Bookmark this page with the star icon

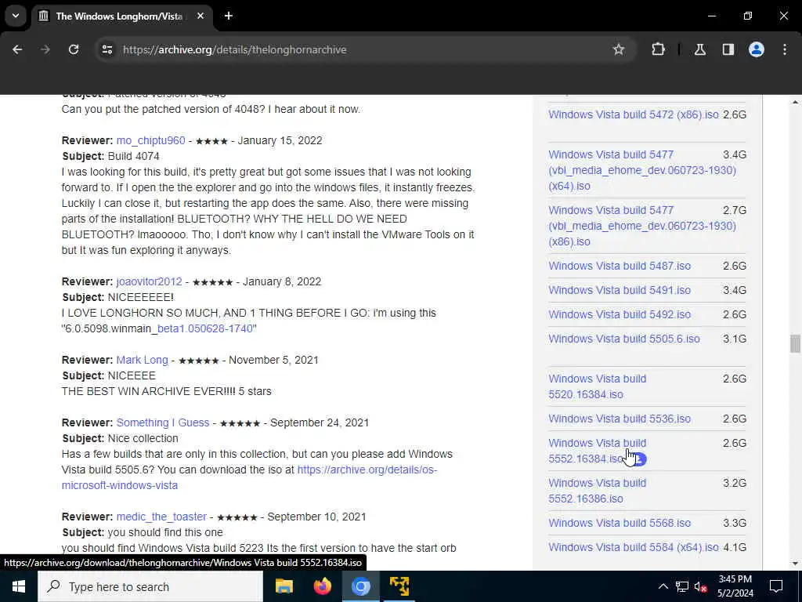coord(619,49)
